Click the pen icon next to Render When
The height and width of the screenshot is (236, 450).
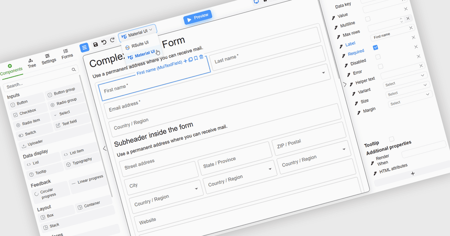372,163
